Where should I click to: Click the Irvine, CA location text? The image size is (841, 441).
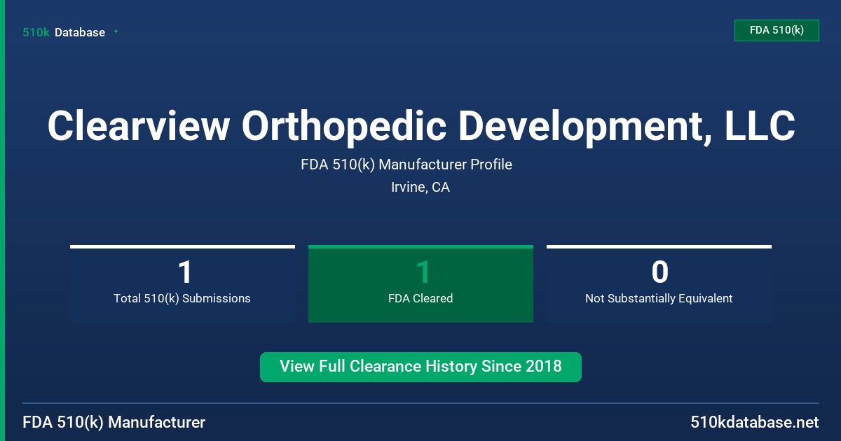tap(420, 188)
